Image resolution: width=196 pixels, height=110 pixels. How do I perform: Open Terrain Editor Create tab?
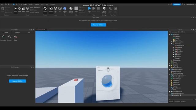(x=6, y=32)
